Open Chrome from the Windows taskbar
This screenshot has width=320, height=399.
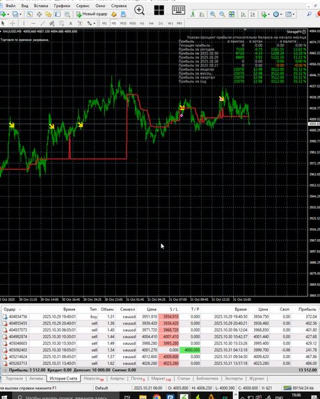157,396
